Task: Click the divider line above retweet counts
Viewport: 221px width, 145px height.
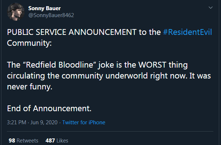Action: click(110, 131)
